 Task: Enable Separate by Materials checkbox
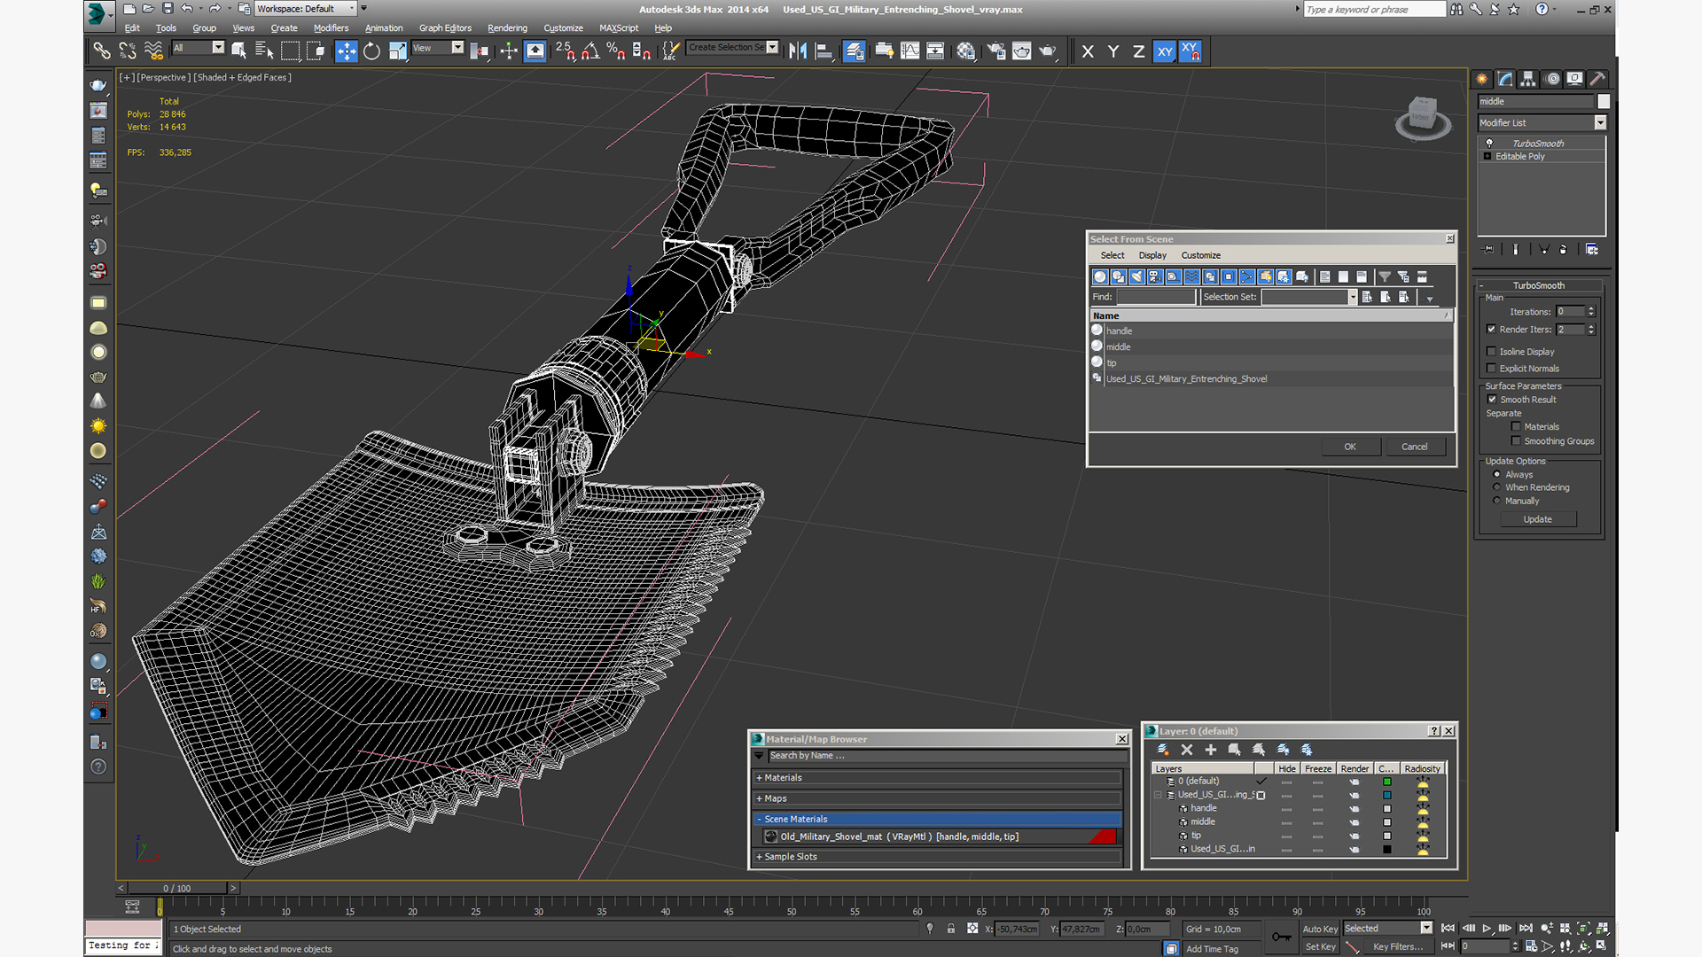pyautogui.click(x=1516, y=427)
